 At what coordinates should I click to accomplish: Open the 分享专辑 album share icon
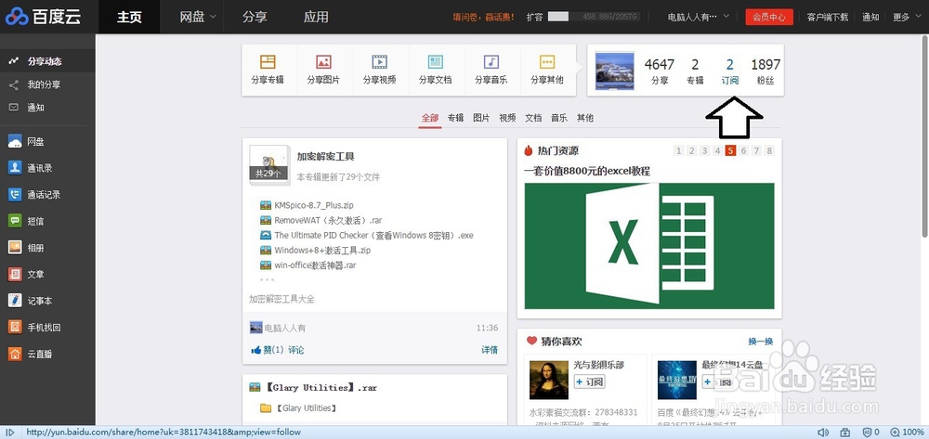click(268, 61)
